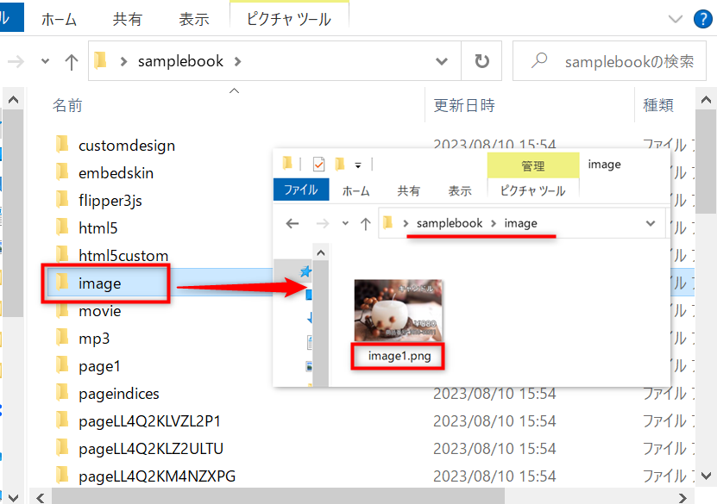The width and height of the screenshot is (717, 504).
Task: Select the image1.png thumbnail
Action: point(398,311)
